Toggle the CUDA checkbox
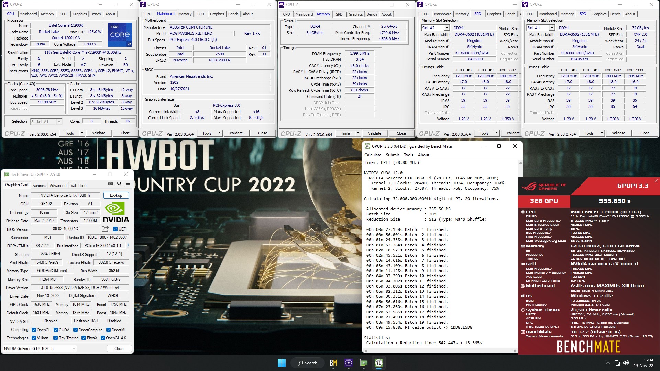This screenshot has width=660, height=371. click(x=56, y=330)
